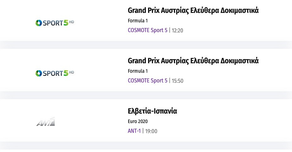Image resolution: width=292 pixels, height=152 pixels.
Task: Open the Ελβετία-Ισπανία match title
Action: point(152,111)
